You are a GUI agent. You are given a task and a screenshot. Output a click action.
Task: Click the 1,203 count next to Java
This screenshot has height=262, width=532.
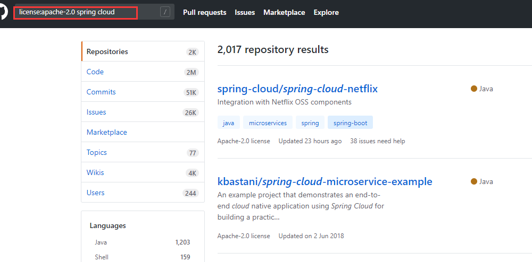coord(182,242)
